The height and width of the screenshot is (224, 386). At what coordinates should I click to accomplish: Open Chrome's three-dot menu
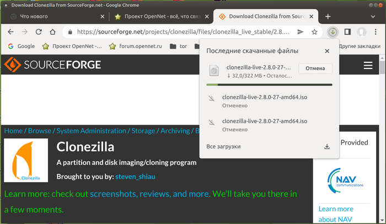pos(376,32)
